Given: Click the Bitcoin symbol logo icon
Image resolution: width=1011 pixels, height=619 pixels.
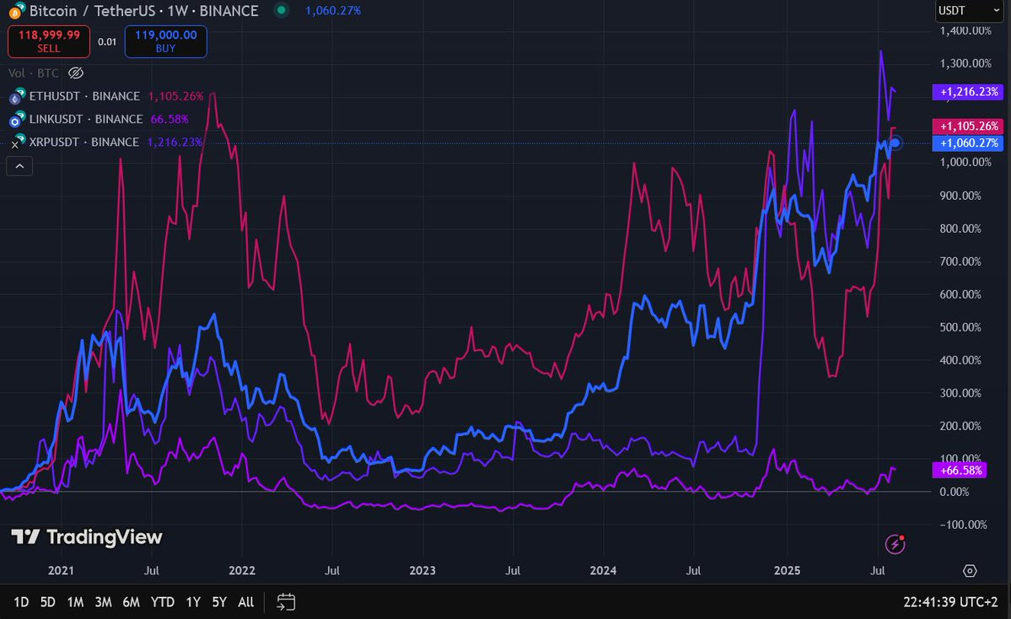Looking at the screenshot, I should click(x=16, y=11).
